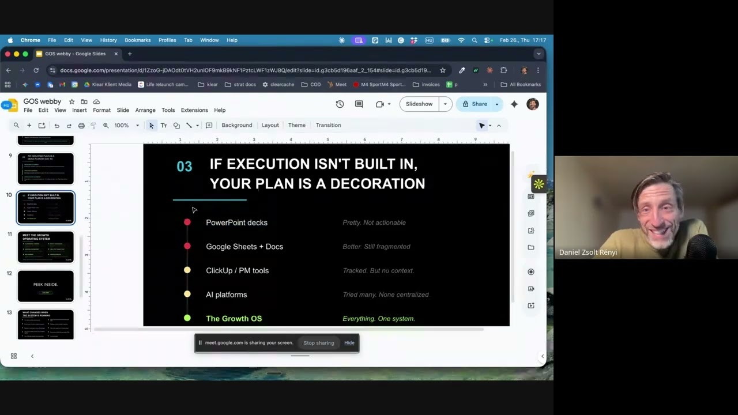Select slide 13 thumbnail

coord(46,325)
